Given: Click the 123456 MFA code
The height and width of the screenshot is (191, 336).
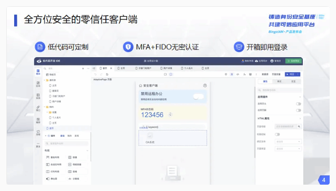Looking at the screenshot, I should coord(152,115).
